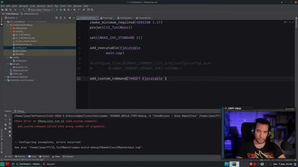Toggle soft-wrap in CMake console

click(10, 123)
